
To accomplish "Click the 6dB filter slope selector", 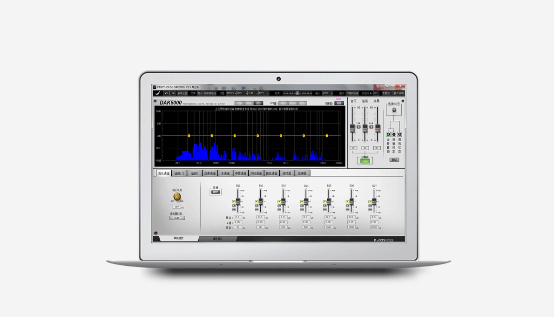I will (177, 218).
